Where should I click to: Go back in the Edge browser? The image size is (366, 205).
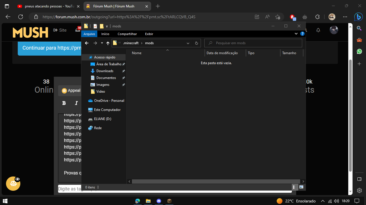coord(8,17)
